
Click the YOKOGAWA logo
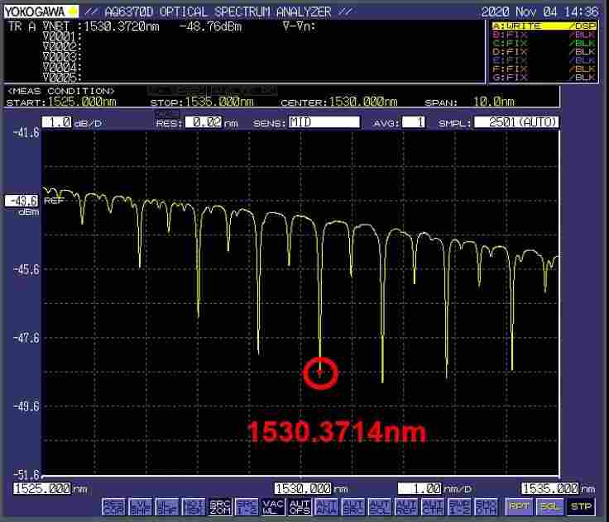click(x=36, y=12)
